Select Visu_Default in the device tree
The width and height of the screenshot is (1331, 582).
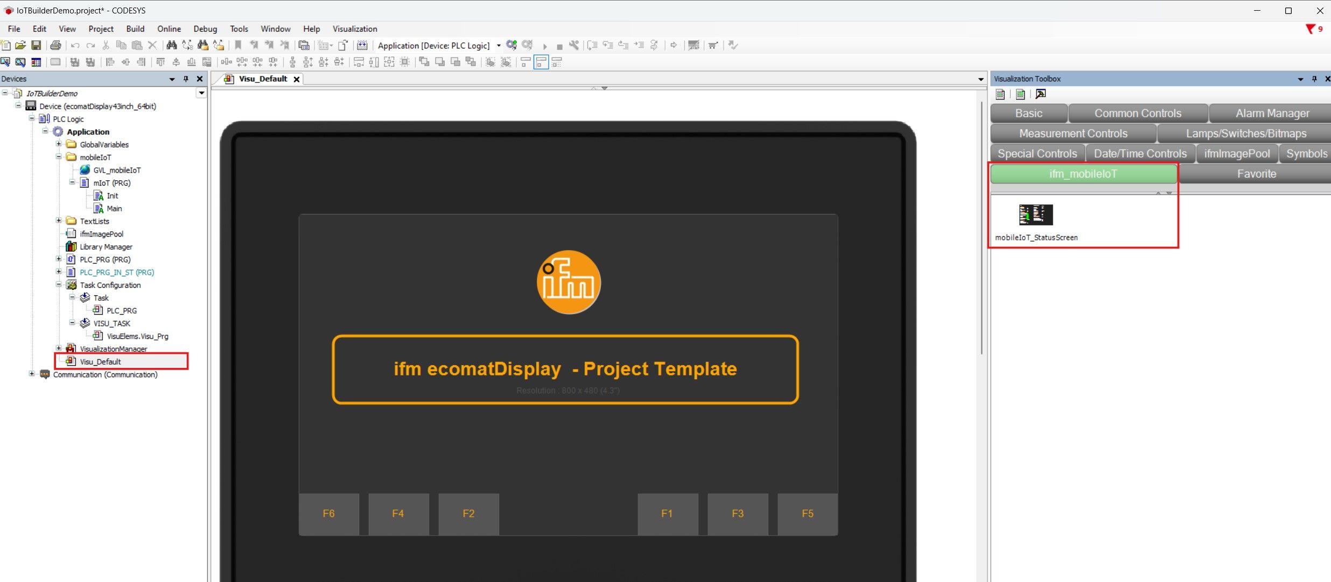tap(100, 361)
